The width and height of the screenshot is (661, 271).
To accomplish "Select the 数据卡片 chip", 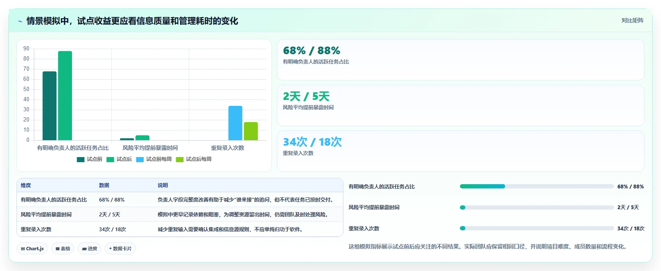I will (120, 249).
